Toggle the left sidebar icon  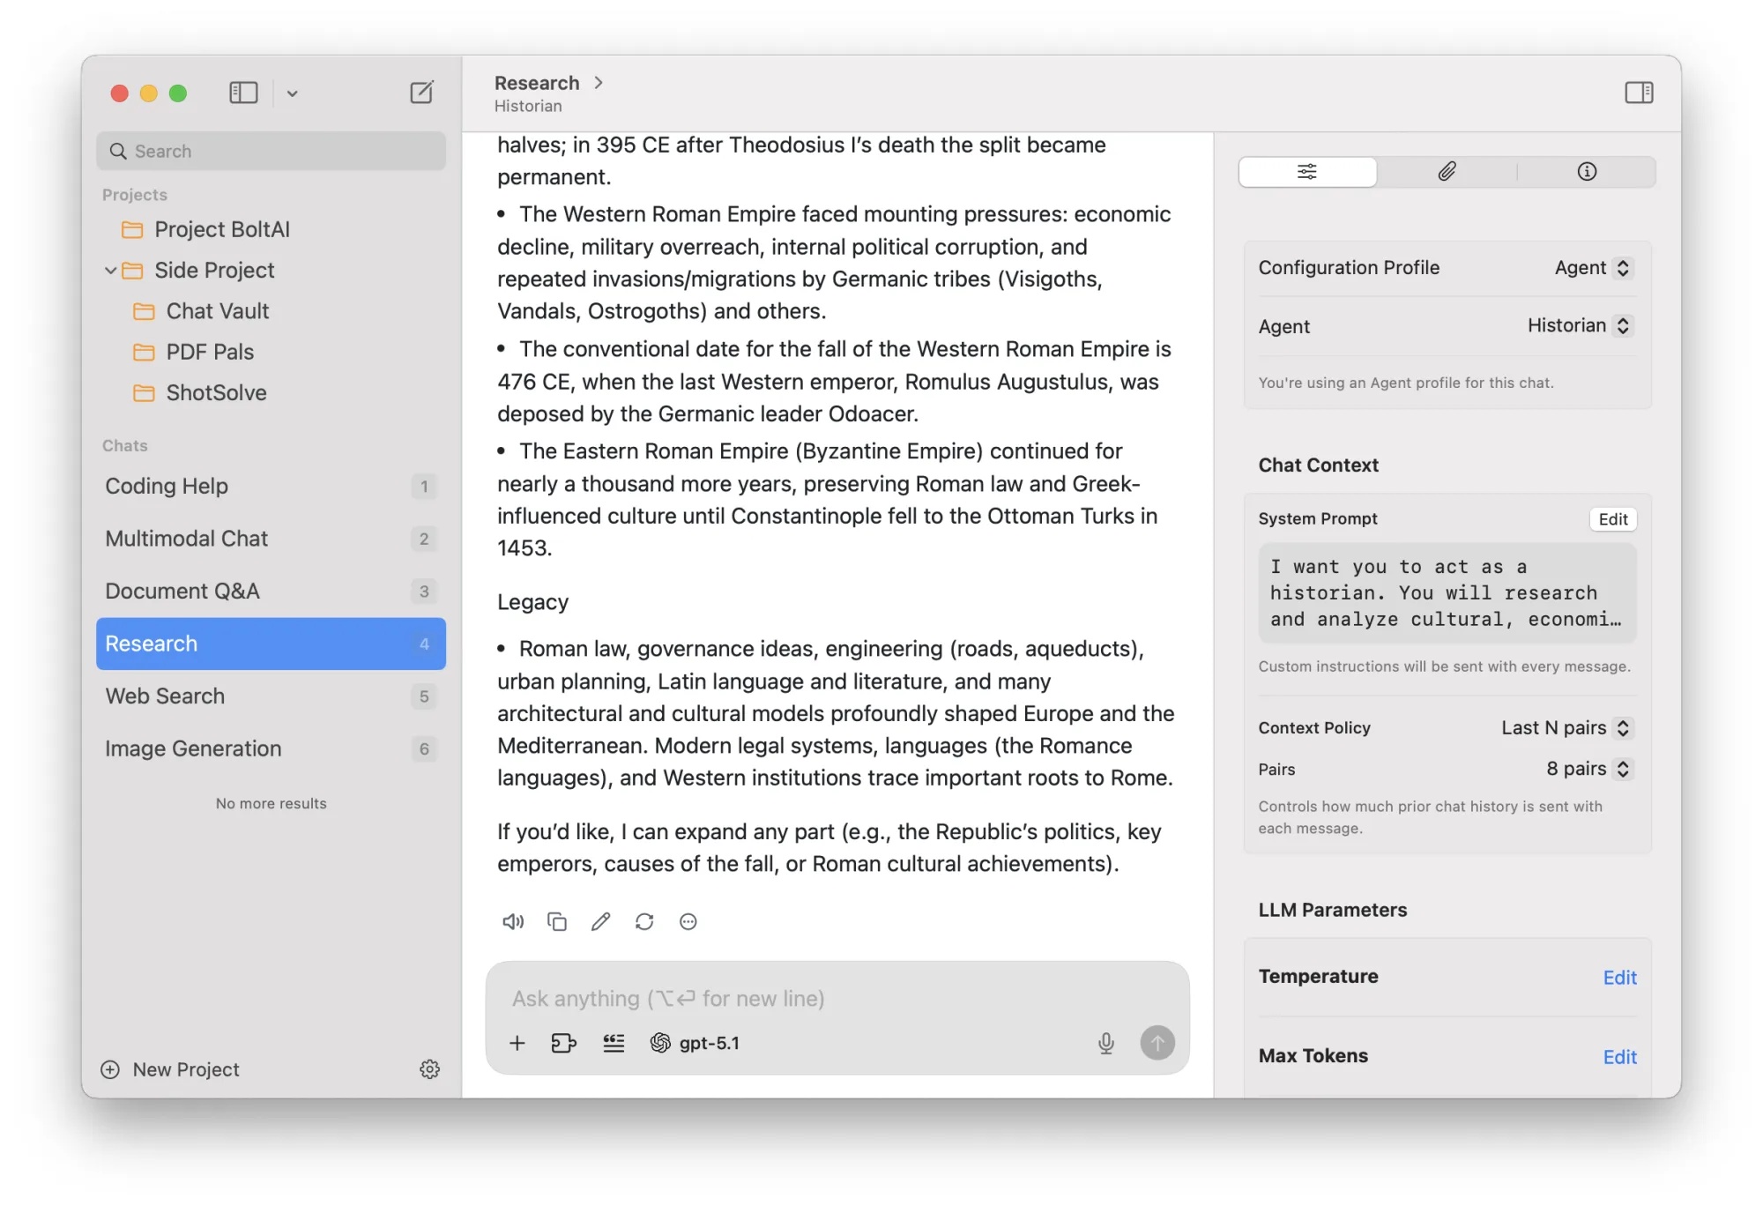243,93
